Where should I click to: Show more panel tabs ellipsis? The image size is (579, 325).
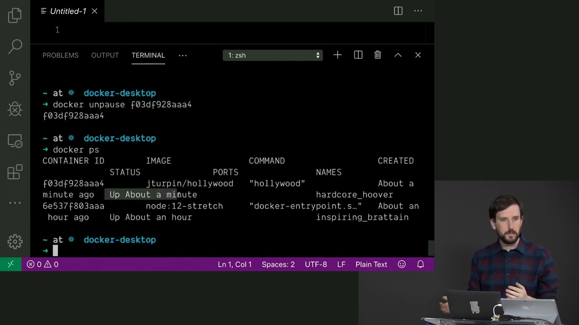coord(183,55)
